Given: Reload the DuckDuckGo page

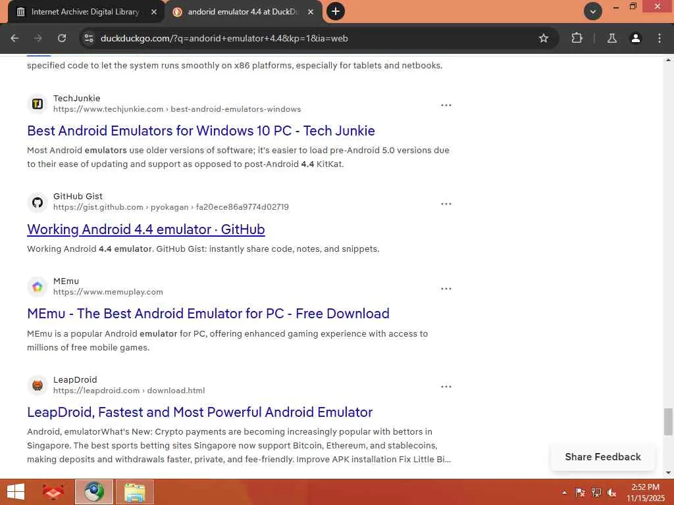Looking at the screenshot, I should pyautogui.click(x=62, y=38).
